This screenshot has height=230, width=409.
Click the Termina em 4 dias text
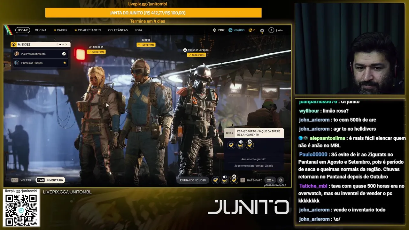click(x=148, y=21)
